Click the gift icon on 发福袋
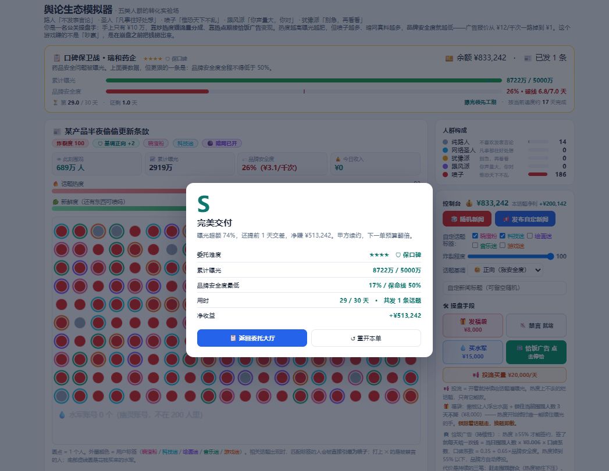 [462, 321]
